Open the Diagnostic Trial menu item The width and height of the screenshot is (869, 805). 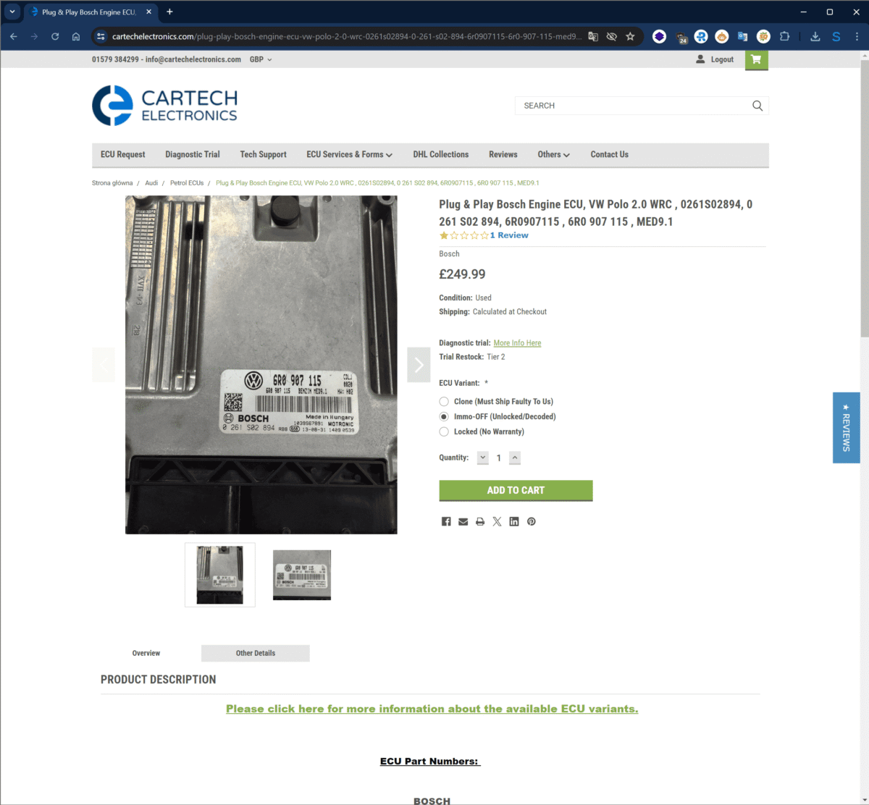193,154
